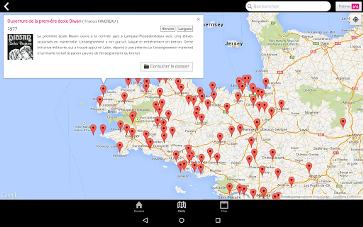
Task: Go back with the top-left arrow
Action: click(7, 6)
